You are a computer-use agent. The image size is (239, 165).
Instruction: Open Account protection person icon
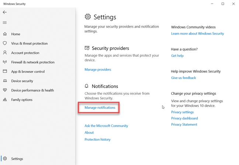[5, 53]
